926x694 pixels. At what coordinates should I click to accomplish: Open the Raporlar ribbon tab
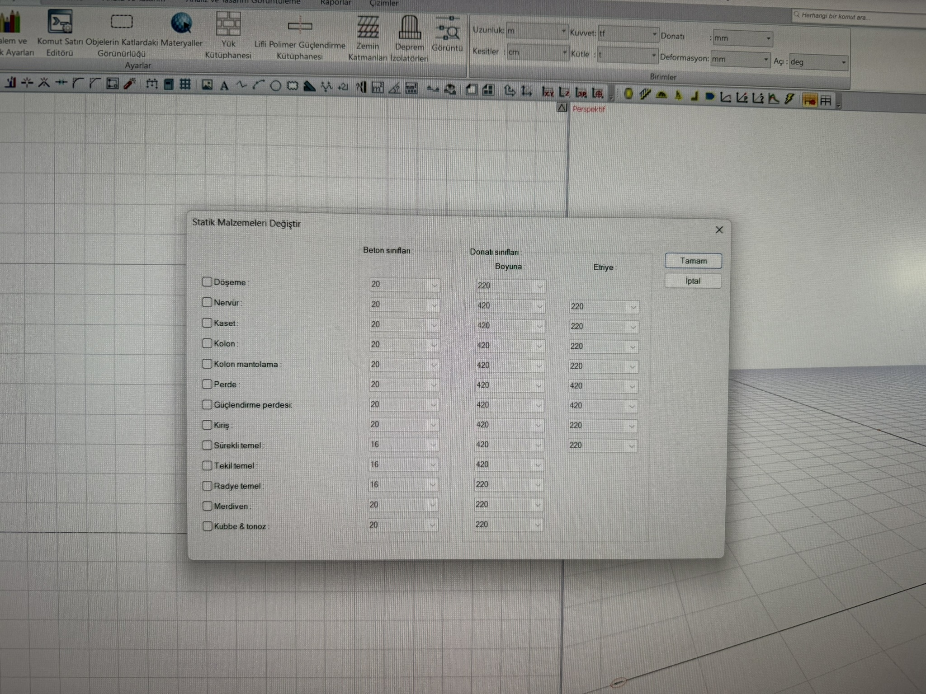[x=335, y=3]
